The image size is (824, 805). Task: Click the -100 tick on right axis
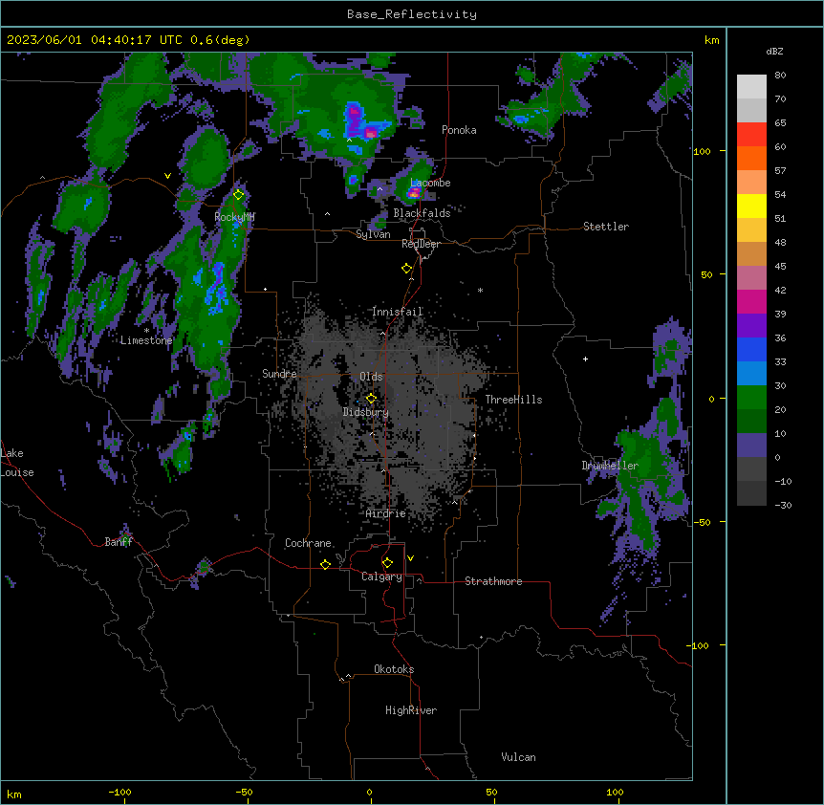pos(698,645)
